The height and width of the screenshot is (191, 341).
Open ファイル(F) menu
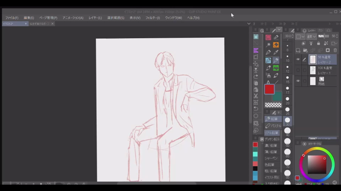click(12, 18)
